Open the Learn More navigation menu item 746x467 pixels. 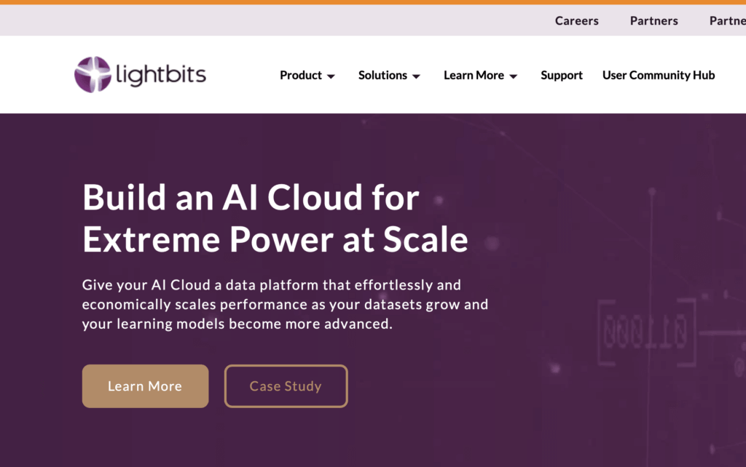(x=474, y=75)
